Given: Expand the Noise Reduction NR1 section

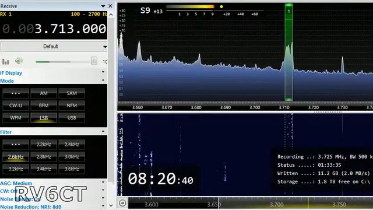Looking at the screenshot, I should (x=103, y=206).
